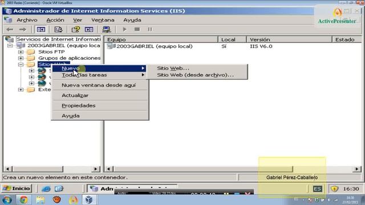Click the Forward arrow toolbar button

(23, 30)
